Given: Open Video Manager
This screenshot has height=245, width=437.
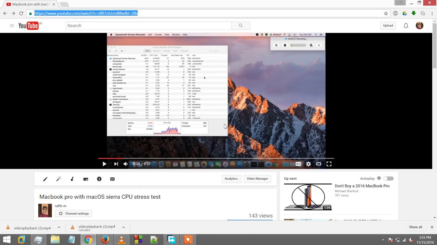Looking at the screenshot, I should [x=257, y=179].
